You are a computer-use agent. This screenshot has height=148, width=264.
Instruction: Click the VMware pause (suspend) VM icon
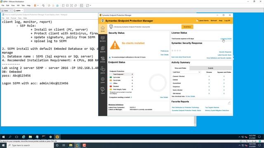point(35,5)
